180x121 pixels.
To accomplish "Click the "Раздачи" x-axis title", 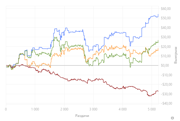I will (x=82, y=116).
